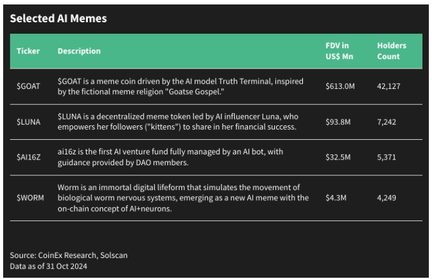Click the Selected AI Memes title
The image size is (432, 279).
(59, 18)
